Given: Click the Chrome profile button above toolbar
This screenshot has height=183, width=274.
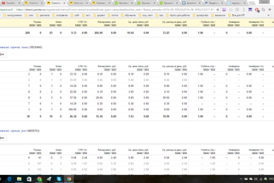Looking at the screenshot, I should coord(264,2).
